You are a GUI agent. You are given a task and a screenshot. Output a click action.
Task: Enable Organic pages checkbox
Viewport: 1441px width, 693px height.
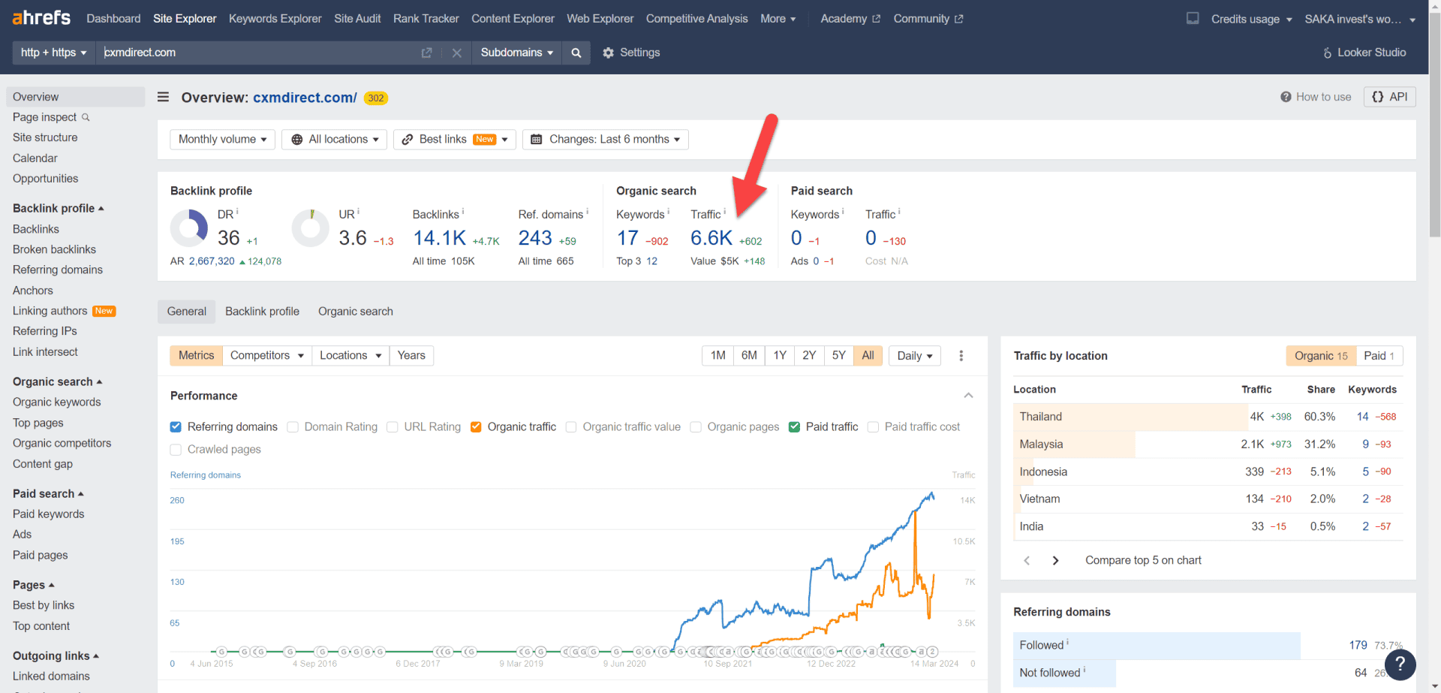tap(696, 427)
